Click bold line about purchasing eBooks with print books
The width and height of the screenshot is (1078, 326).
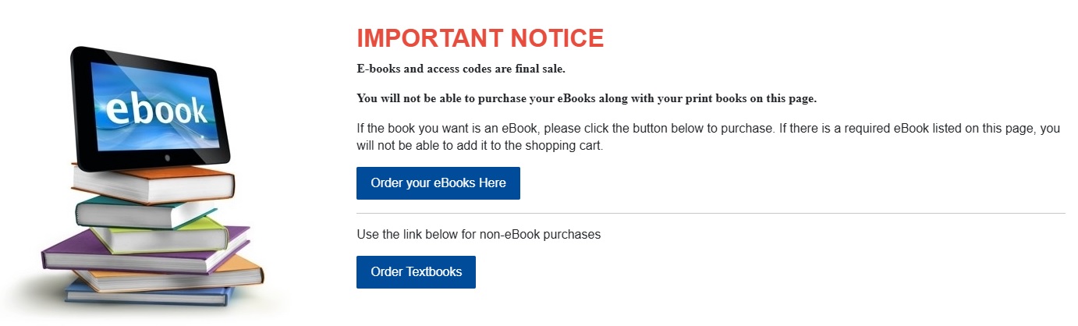click(x=587, y=99)
